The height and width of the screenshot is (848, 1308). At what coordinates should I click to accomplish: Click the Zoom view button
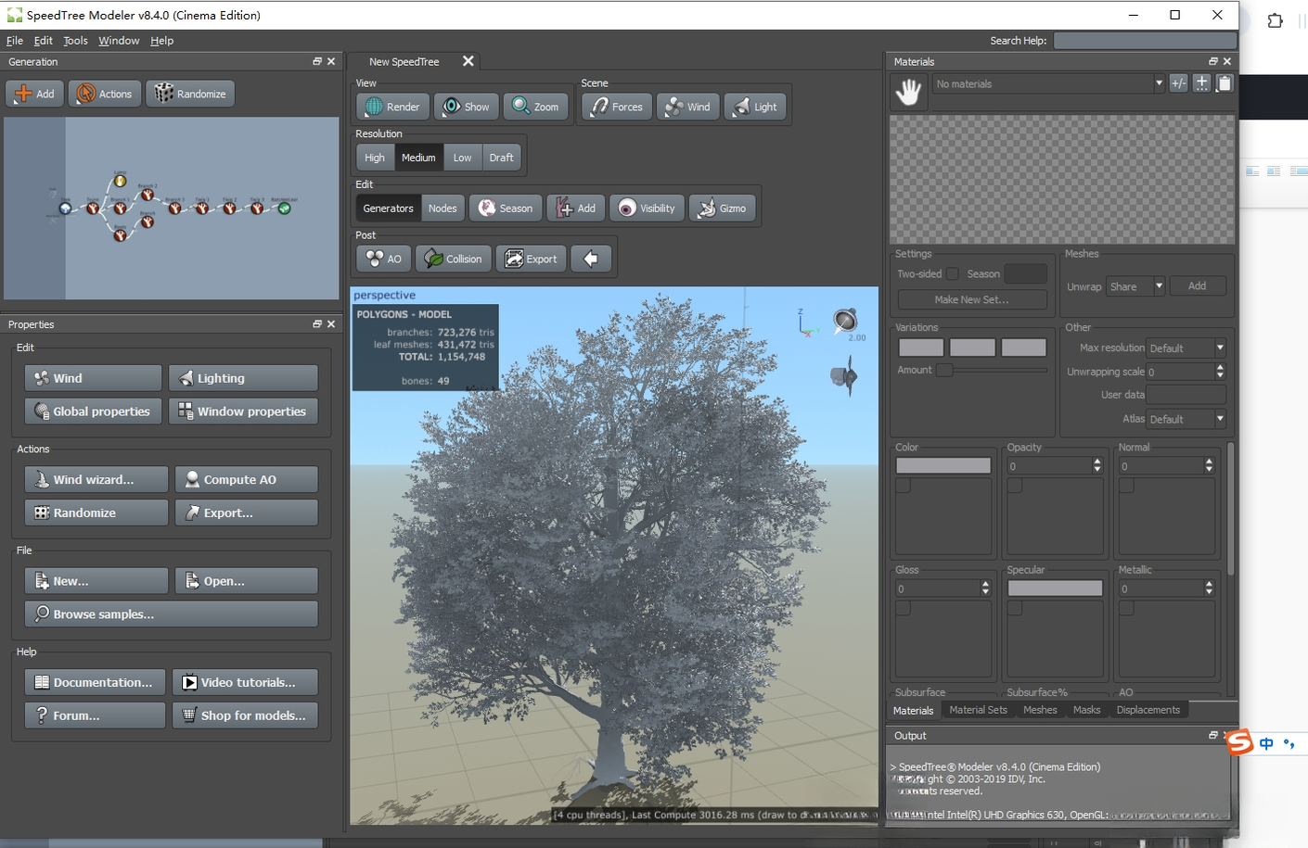tap(535, 107)
